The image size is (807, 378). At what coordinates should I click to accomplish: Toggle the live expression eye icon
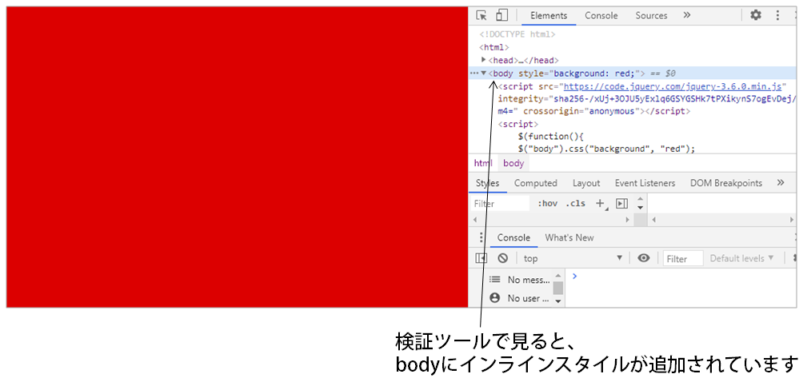[x=643, y=257]
